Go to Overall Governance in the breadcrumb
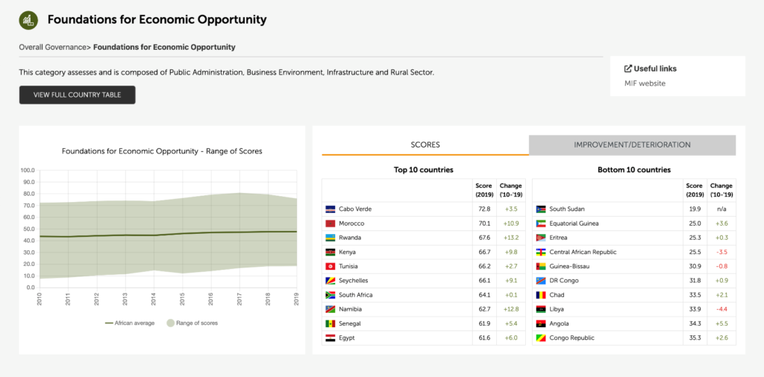The width and height of the screenshot is (764, 377). [52, 47]
